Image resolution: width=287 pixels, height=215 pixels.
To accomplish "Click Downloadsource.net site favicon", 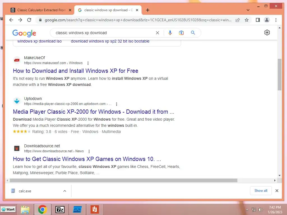I will click(x=17, y=148).
